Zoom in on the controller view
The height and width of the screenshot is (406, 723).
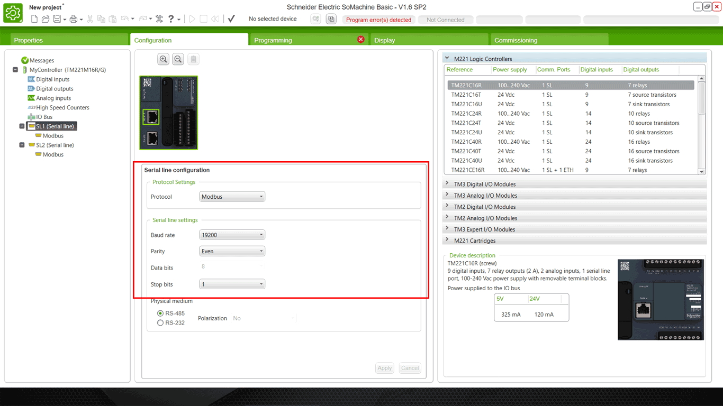click(164, 59)
